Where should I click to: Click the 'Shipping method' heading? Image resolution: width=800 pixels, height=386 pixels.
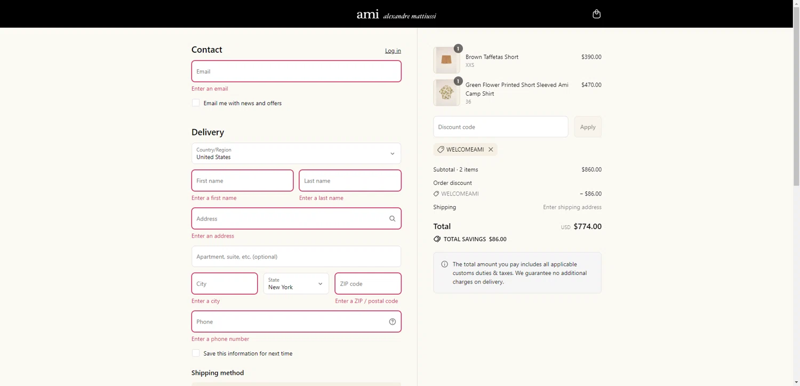tap(218, 373)
